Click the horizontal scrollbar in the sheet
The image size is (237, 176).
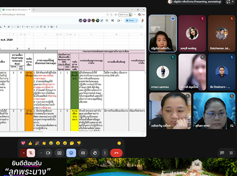(x=21, y=132)
